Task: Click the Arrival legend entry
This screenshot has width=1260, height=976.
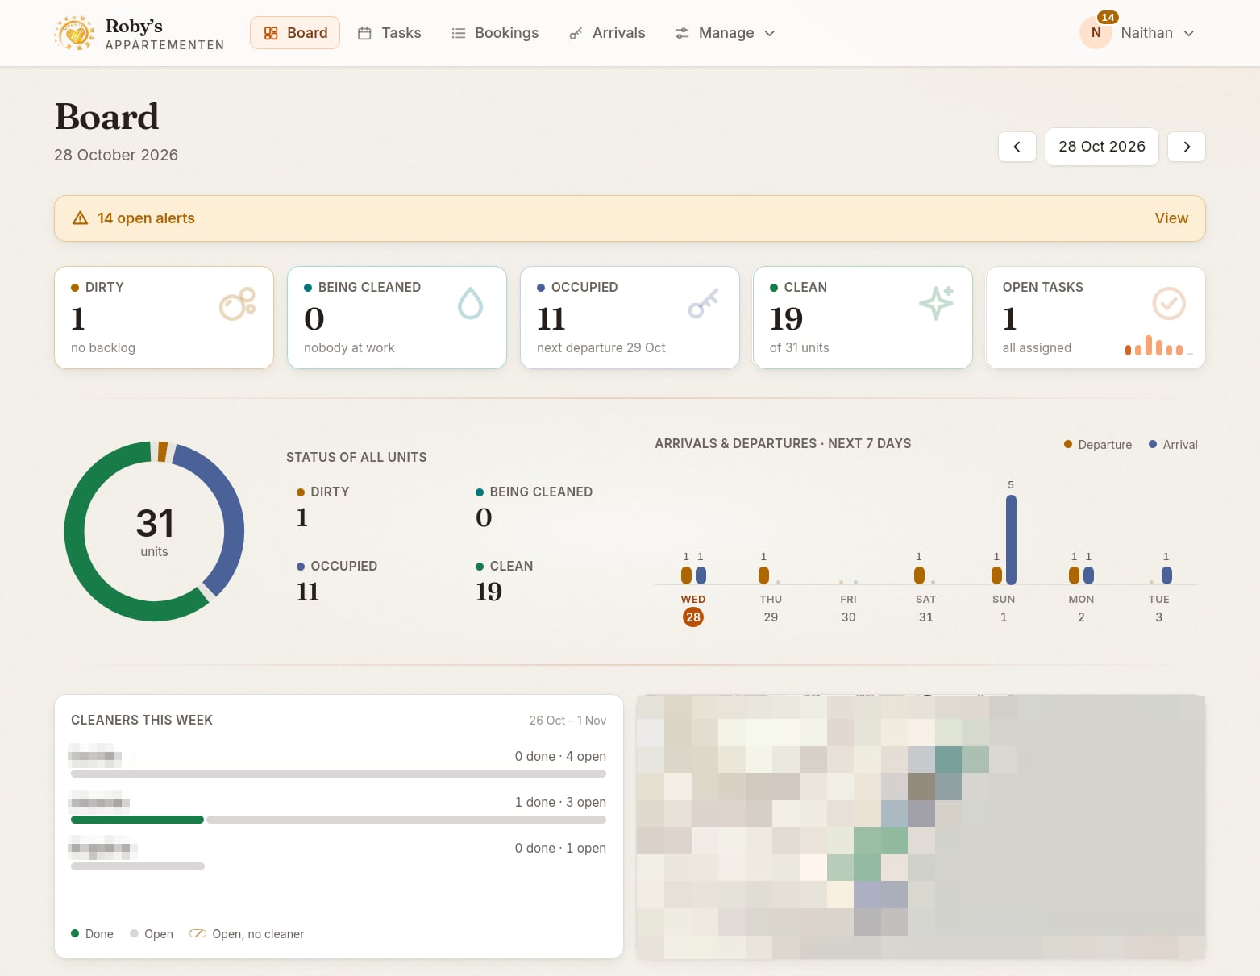Action: pyautogui.click(x=1173, y=445)
